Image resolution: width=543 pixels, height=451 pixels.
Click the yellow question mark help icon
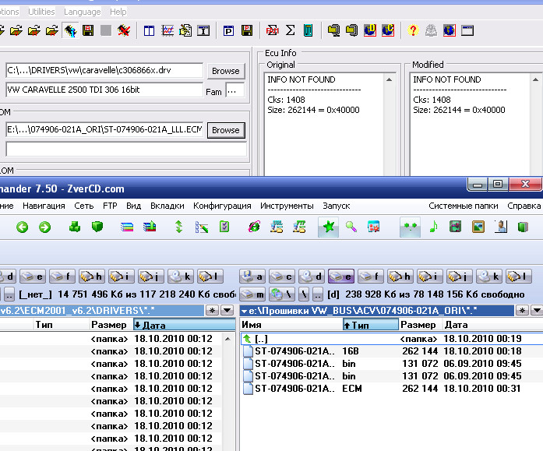click(x=413, y=31)
